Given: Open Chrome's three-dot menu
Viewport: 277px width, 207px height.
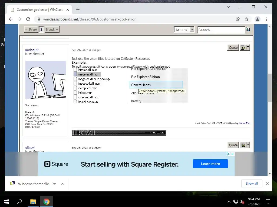Looking at the screenshot, I should pyautogui.click(x=266, y=19).
